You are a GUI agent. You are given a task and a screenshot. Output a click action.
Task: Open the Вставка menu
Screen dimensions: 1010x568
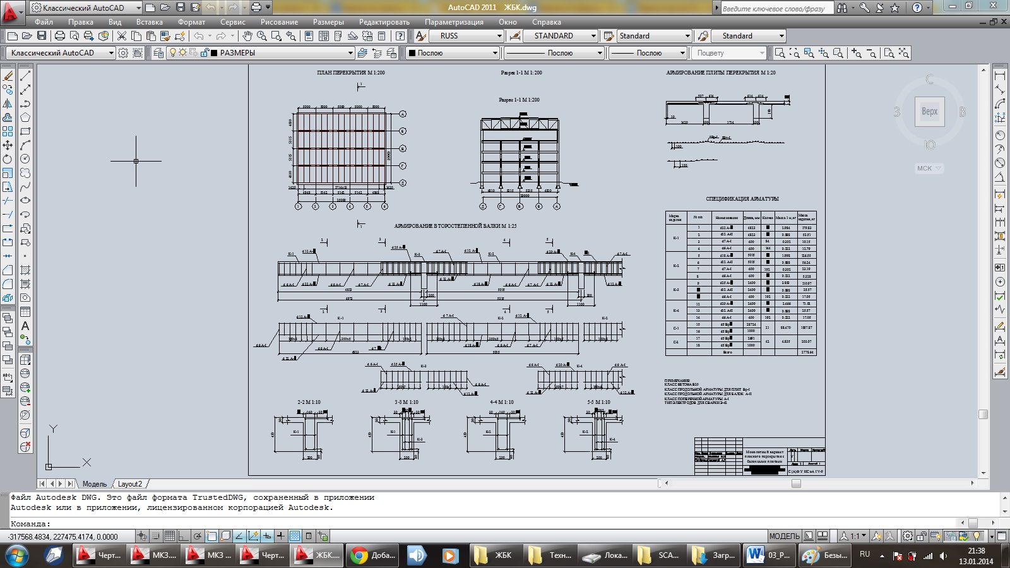(x=149, y=22)
